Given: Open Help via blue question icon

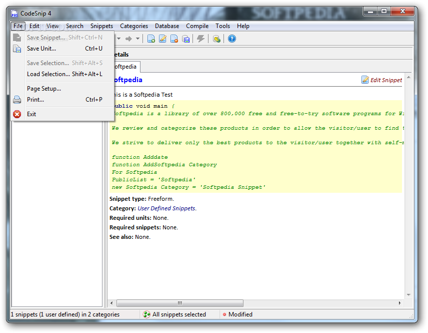Looking at the screenshot, I should (x=231, y=39).
